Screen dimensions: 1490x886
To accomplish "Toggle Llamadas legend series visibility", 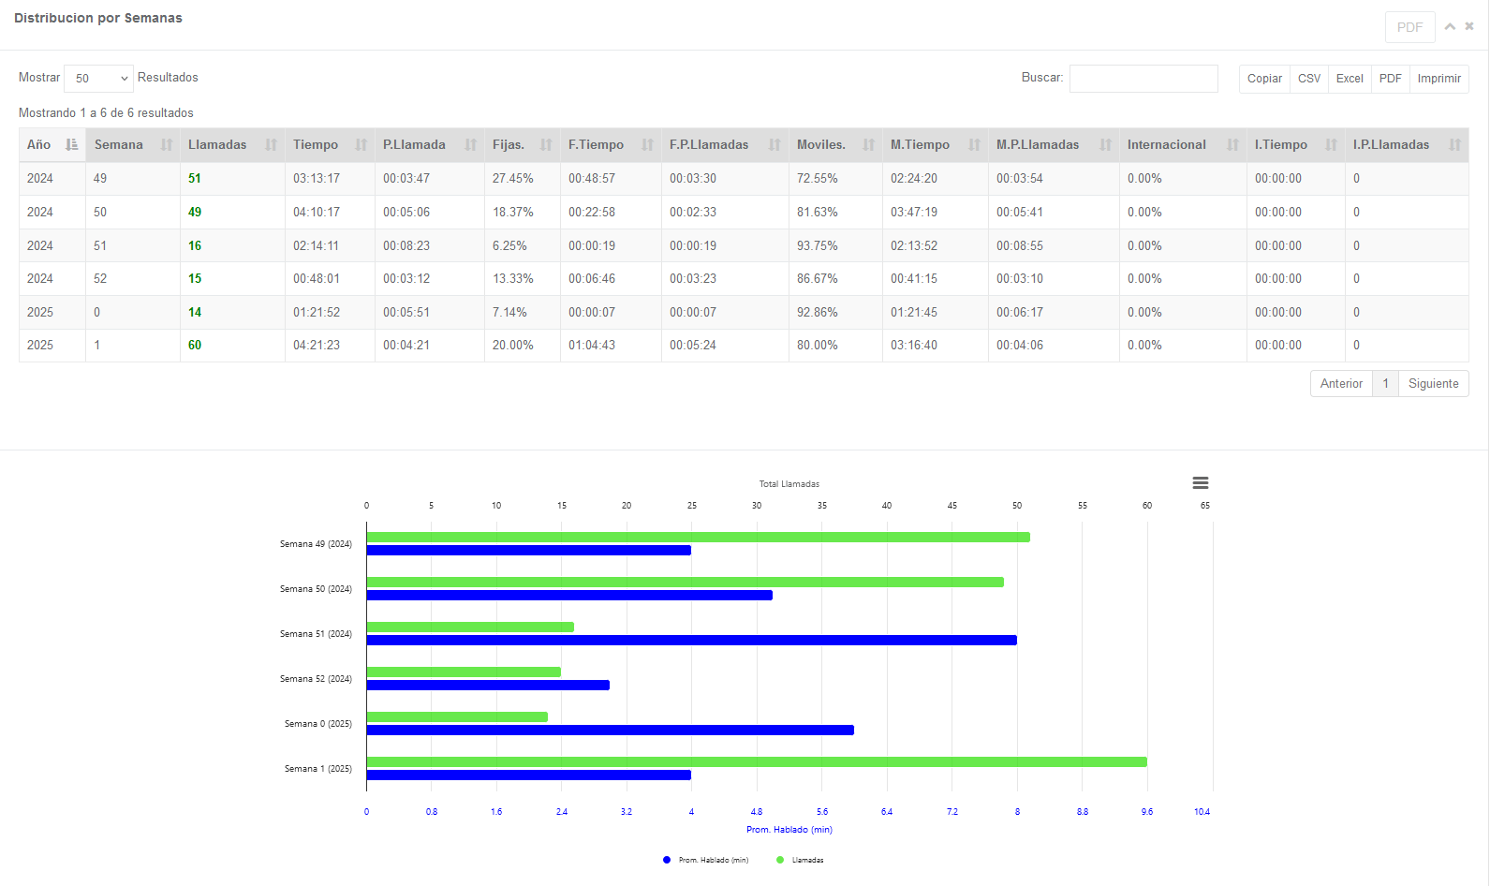I will (801, 860).
